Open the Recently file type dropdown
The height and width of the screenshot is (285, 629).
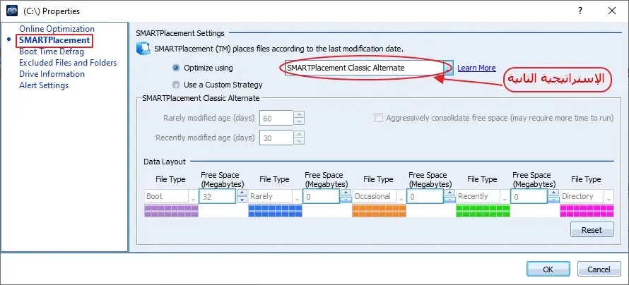(x=505, y=197)
